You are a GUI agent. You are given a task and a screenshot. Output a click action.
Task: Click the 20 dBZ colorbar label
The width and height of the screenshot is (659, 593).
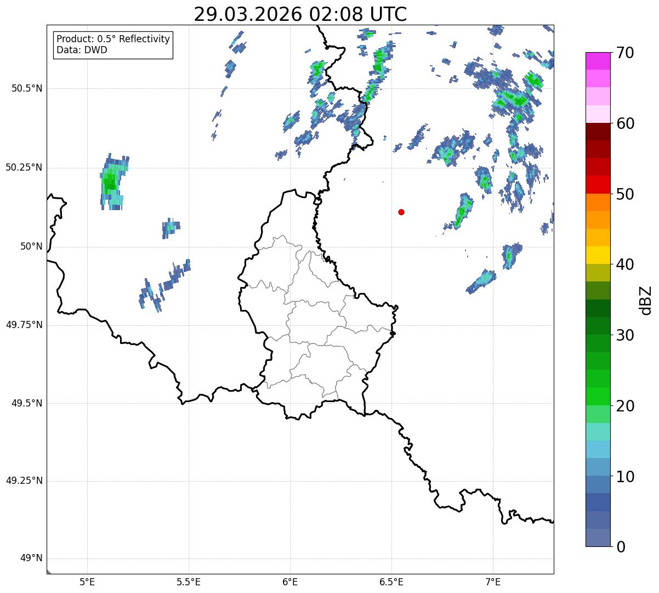click(x=625, y=406)
